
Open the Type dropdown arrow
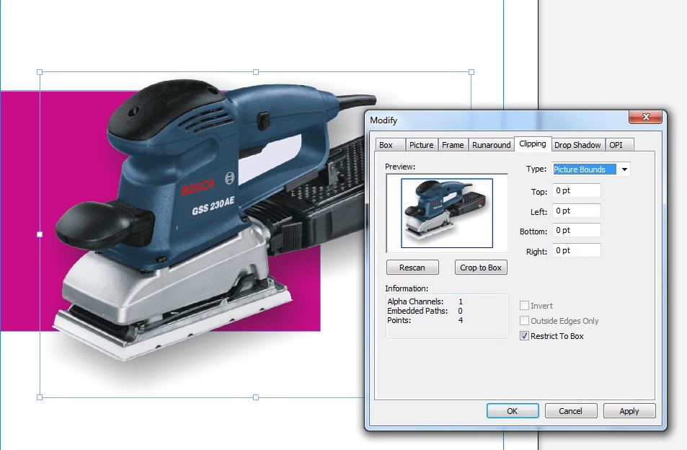tap(624, 169)
